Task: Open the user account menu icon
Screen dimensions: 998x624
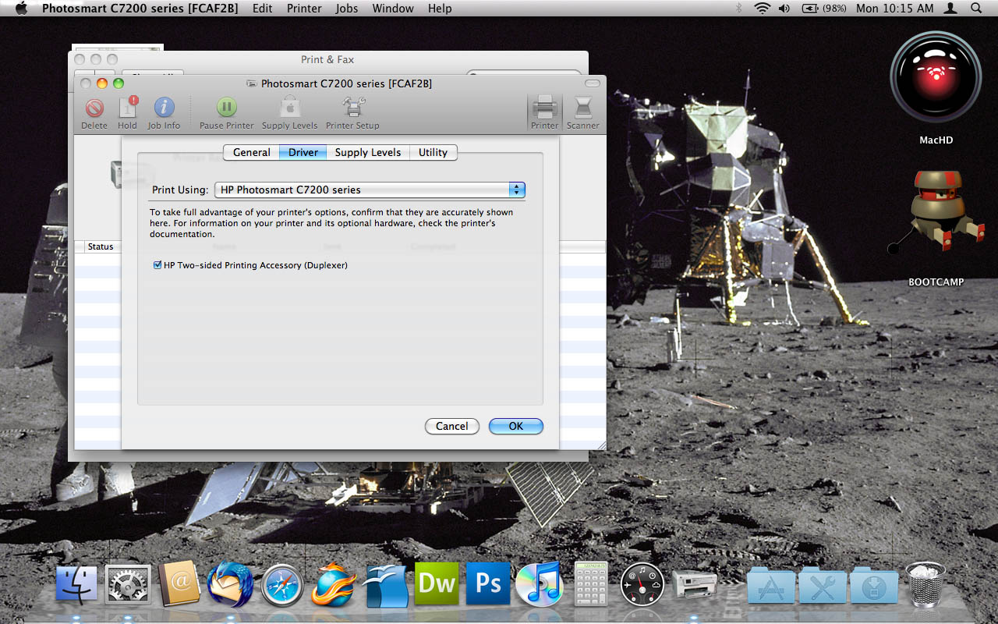Action: pos(950,8)
